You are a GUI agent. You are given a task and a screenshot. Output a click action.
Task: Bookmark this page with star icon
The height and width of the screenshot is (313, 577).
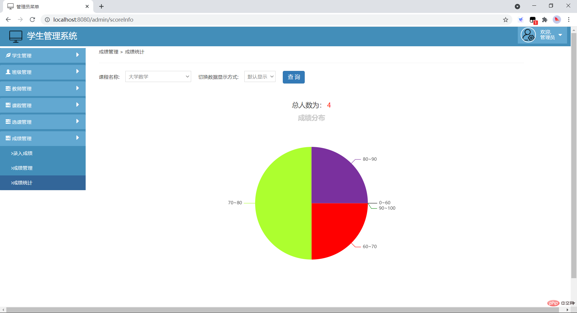505,20
